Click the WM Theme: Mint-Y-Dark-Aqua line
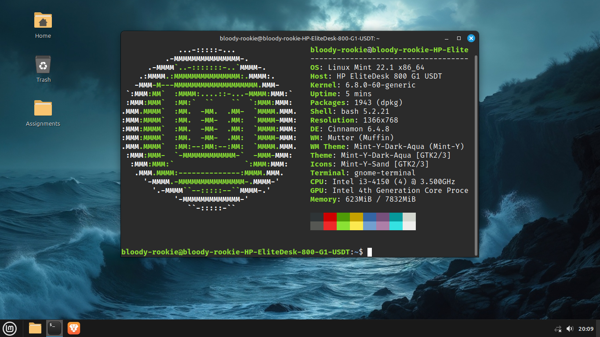Viewport: 600px width, 337px height. [x=387, y=146]
